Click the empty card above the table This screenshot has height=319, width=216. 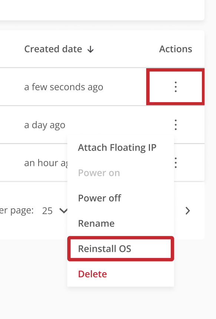click(x=102, y=10)
